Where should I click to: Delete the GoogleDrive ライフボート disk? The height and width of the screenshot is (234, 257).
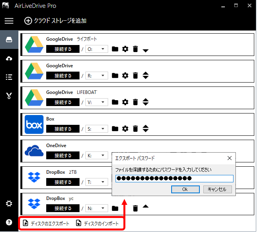[x=136, y=49]
